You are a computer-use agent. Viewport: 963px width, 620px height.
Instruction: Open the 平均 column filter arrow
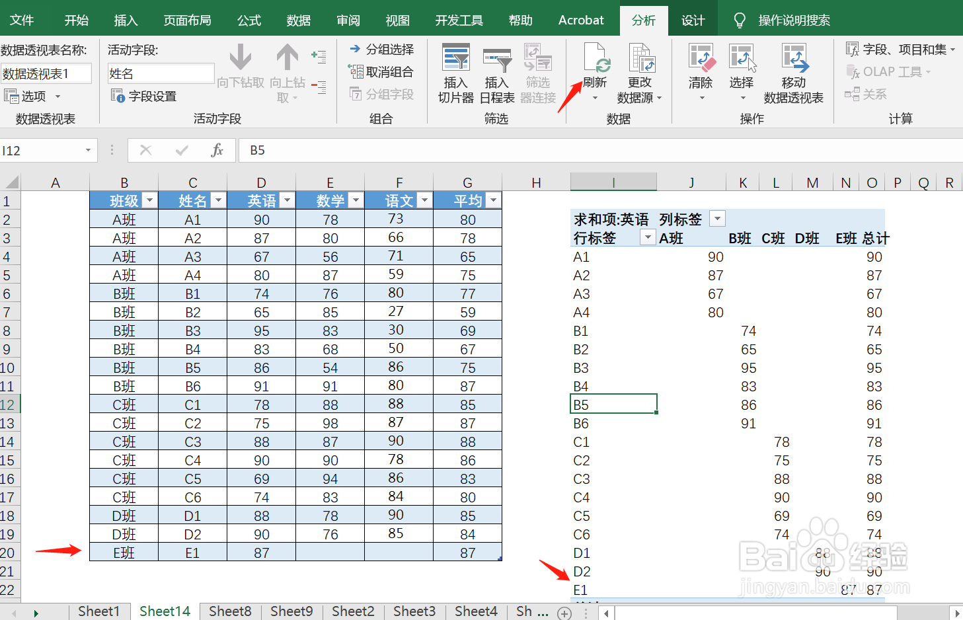(x=492, y=200)
